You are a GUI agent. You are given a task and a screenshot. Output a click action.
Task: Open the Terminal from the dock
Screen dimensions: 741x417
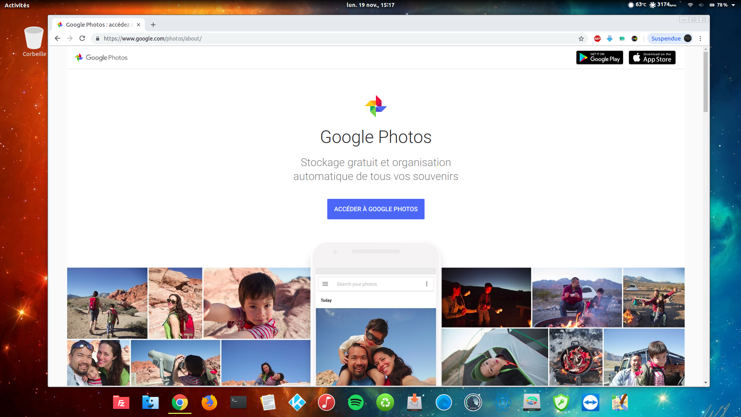[x=239, y=403]
